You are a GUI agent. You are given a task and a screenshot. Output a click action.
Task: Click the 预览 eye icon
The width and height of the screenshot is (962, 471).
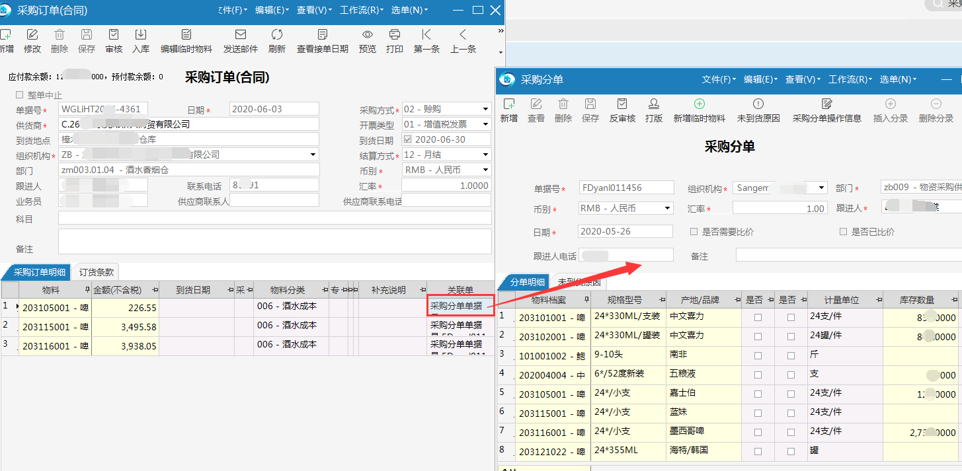click(x=368, y=34)
